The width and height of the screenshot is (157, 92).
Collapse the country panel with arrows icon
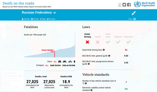[x=134, y=13]
